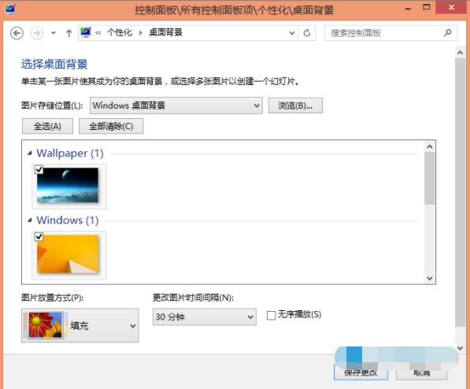Uncheck the orange Windows wallpaper checkbox

coord(39,237)
